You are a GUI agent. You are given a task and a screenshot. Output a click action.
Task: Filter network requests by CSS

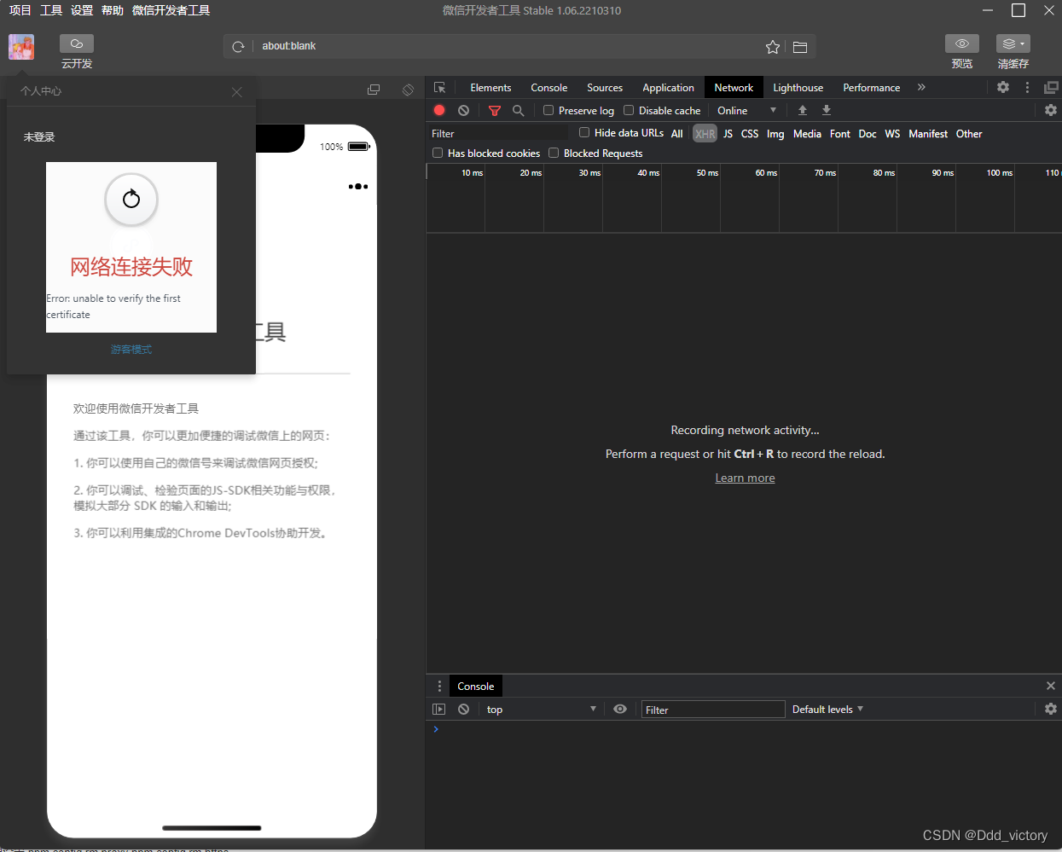click(x=750, y=134)
